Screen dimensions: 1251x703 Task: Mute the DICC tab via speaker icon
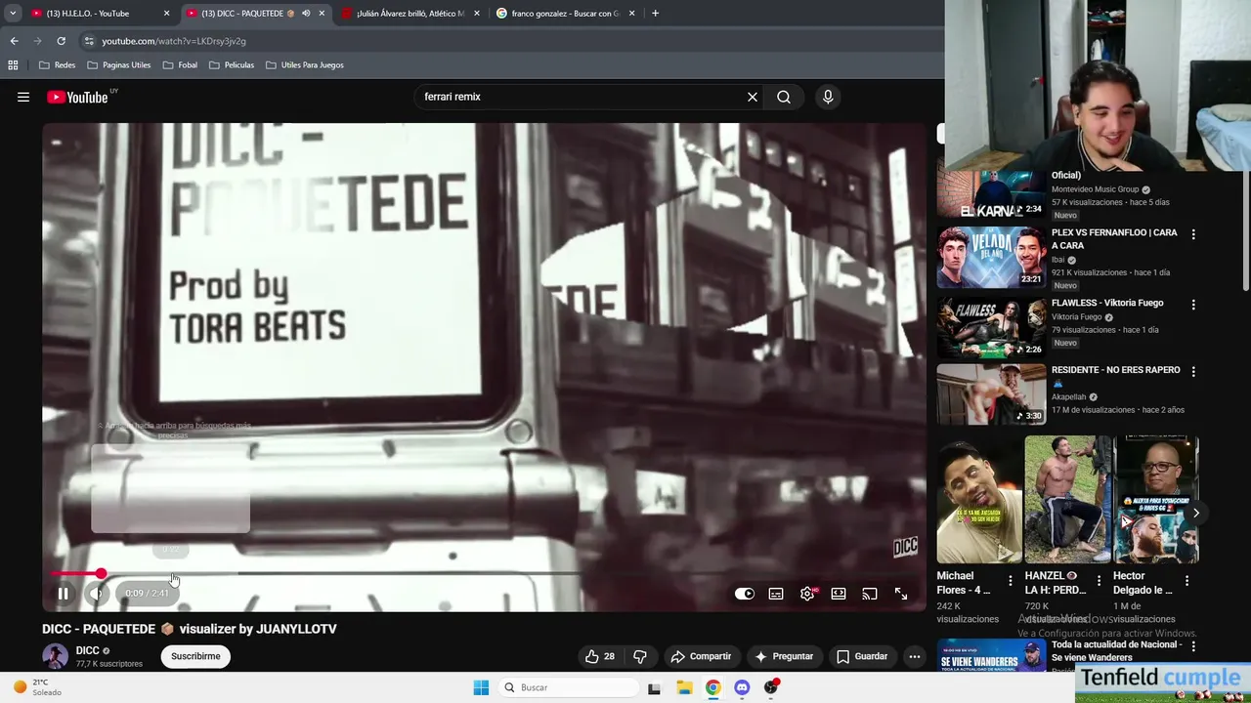click(306, 14)
